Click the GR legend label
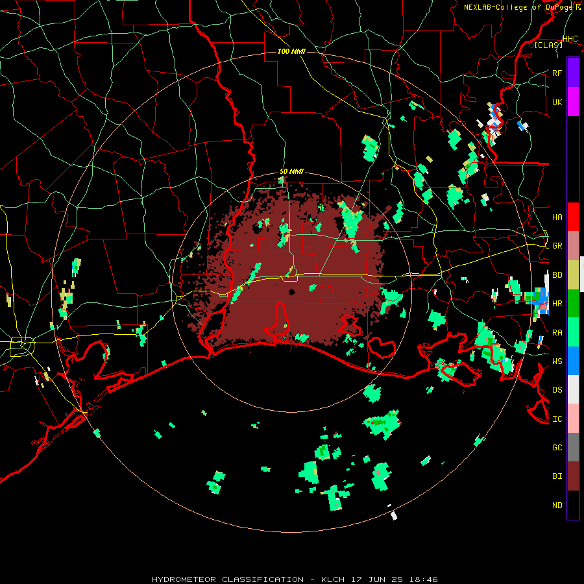584x584 pixels. [x=557, y=246]
